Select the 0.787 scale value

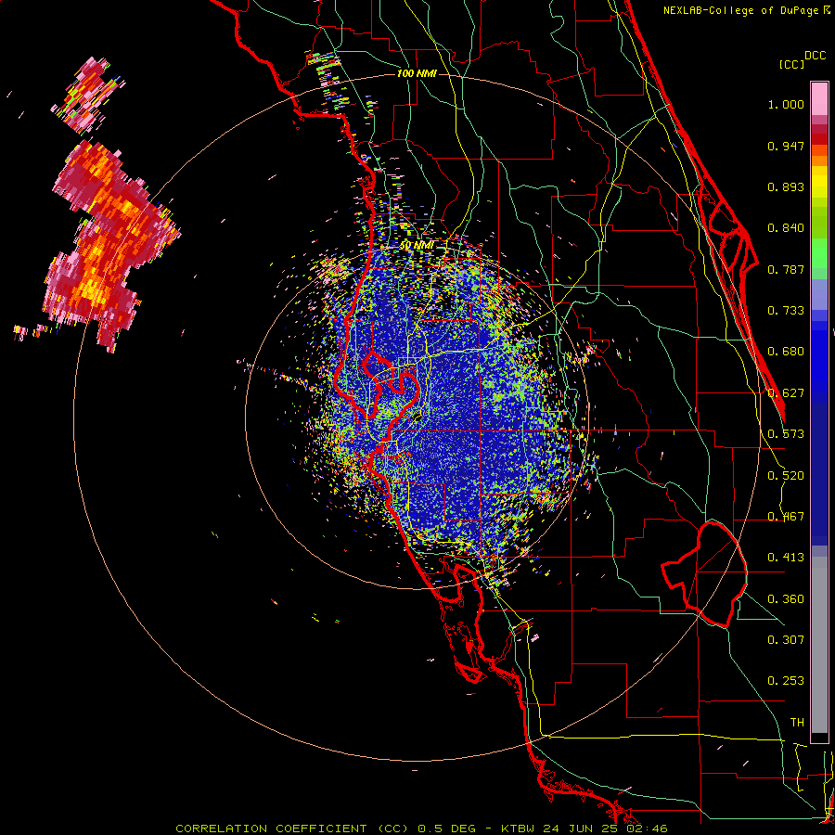786,269
